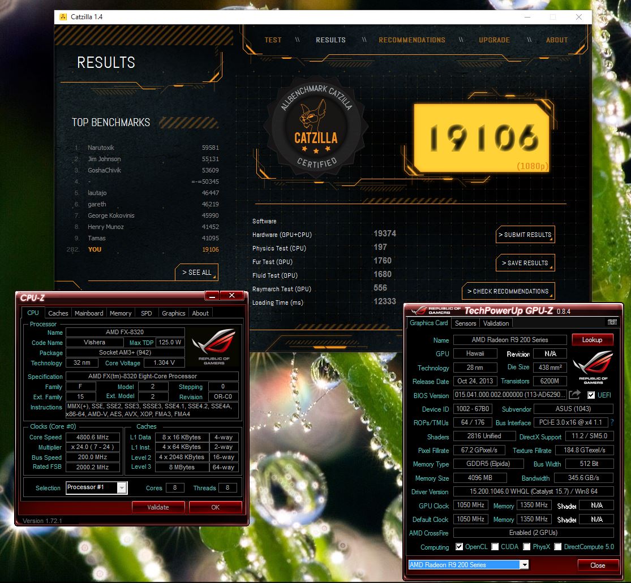Click the Core Voltage value 1.304 V
631x583 pixels.
164,362
